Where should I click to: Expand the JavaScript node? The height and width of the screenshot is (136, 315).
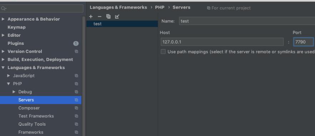[9, 76]
